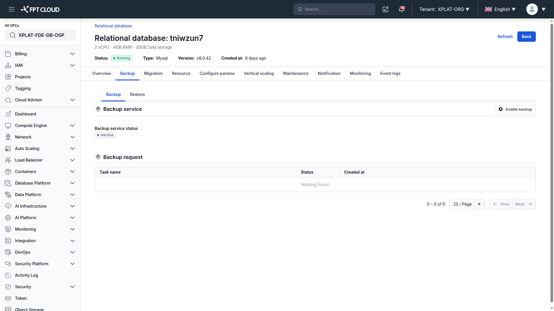Open the Event logs tab

[x=390, y=73]
